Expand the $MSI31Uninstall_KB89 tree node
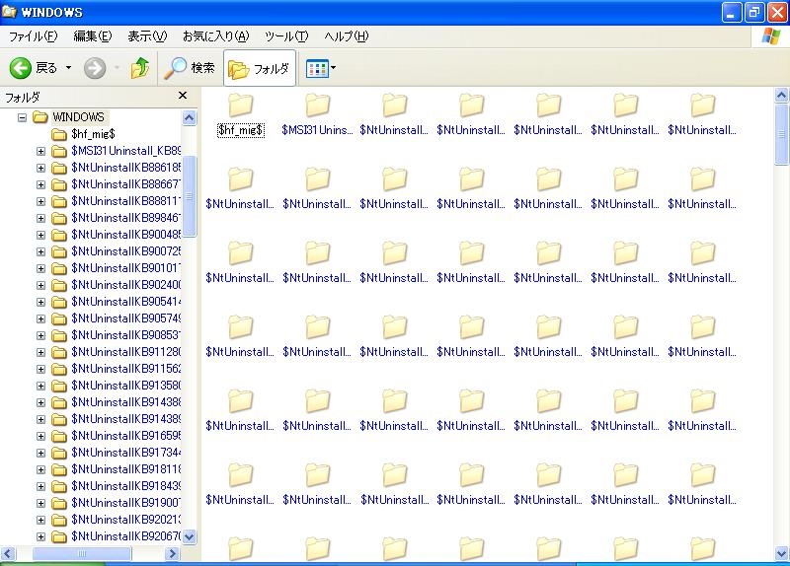 click(40, 151)
